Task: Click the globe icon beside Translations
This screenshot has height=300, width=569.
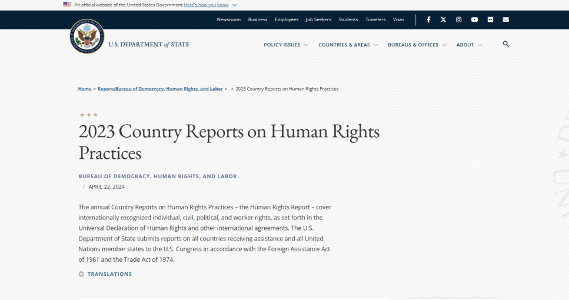Action: pos(82,274)
